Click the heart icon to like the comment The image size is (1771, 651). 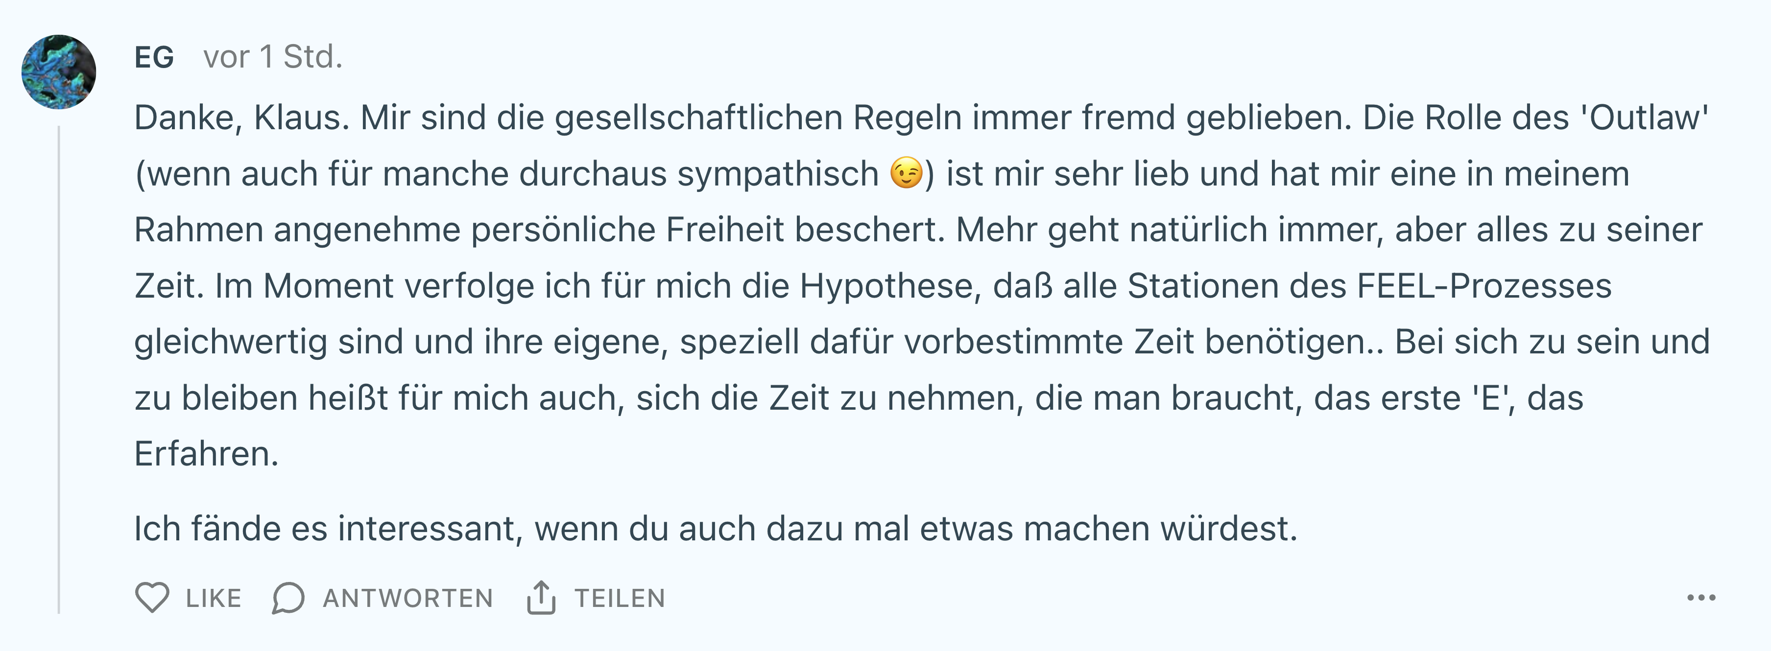click(x=152, y=597)
